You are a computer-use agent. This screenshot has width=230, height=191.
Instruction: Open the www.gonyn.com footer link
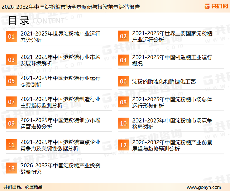pos(204,187)
